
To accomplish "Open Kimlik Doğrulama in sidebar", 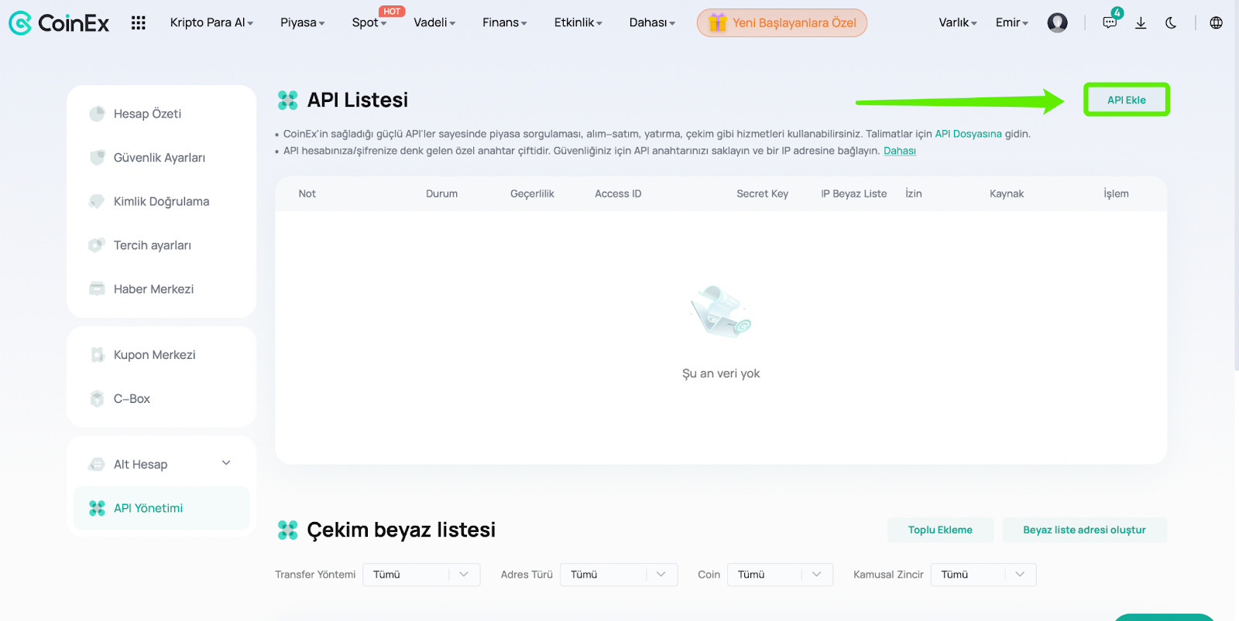I will [161, 202].
